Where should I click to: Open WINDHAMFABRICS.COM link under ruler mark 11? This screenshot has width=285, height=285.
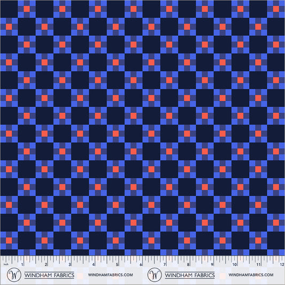(x=251, y=275)
